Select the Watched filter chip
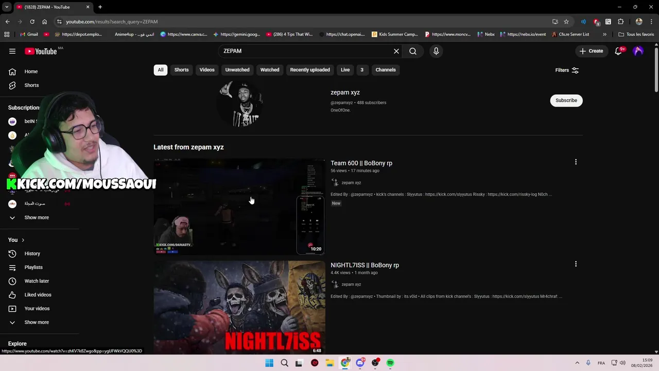Image resolution: width=659 pixels, height=371 pixels. pyautogui.click(x=270, y=70)
